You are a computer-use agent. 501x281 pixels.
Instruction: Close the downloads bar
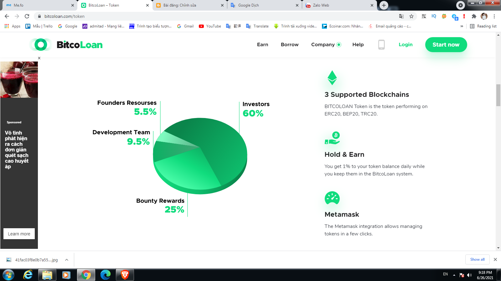coord(495,259)
